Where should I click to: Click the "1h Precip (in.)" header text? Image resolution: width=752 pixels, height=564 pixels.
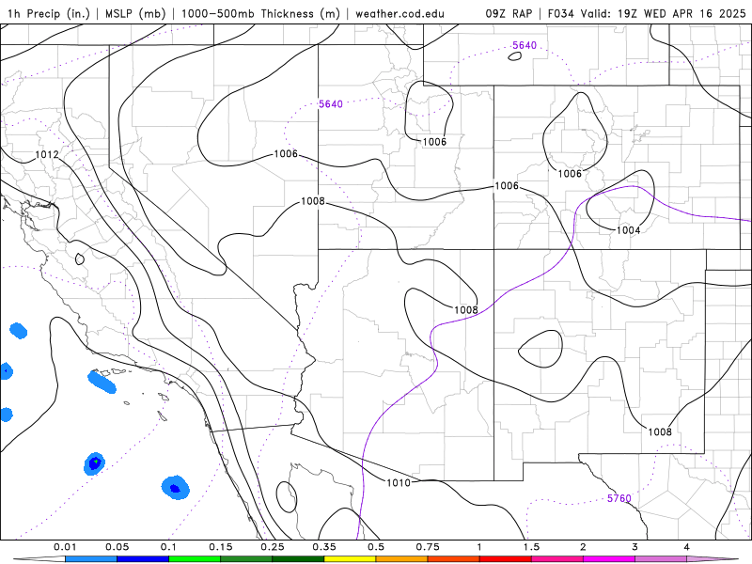pyautogui.click(x=49, y=13)
